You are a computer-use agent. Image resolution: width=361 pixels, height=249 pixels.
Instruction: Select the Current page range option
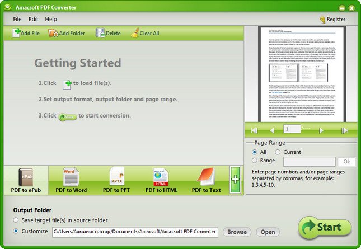278,152
